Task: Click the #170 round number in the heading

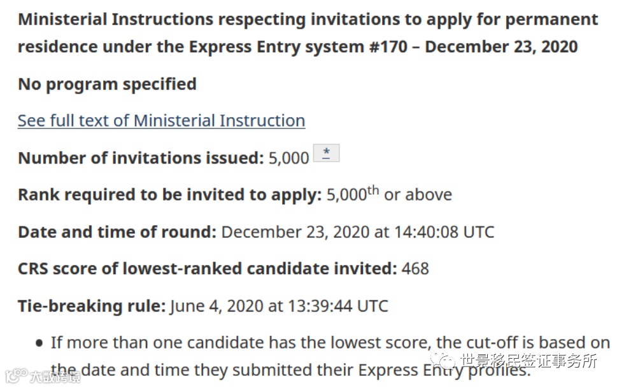Action: [x=388, y=47]
